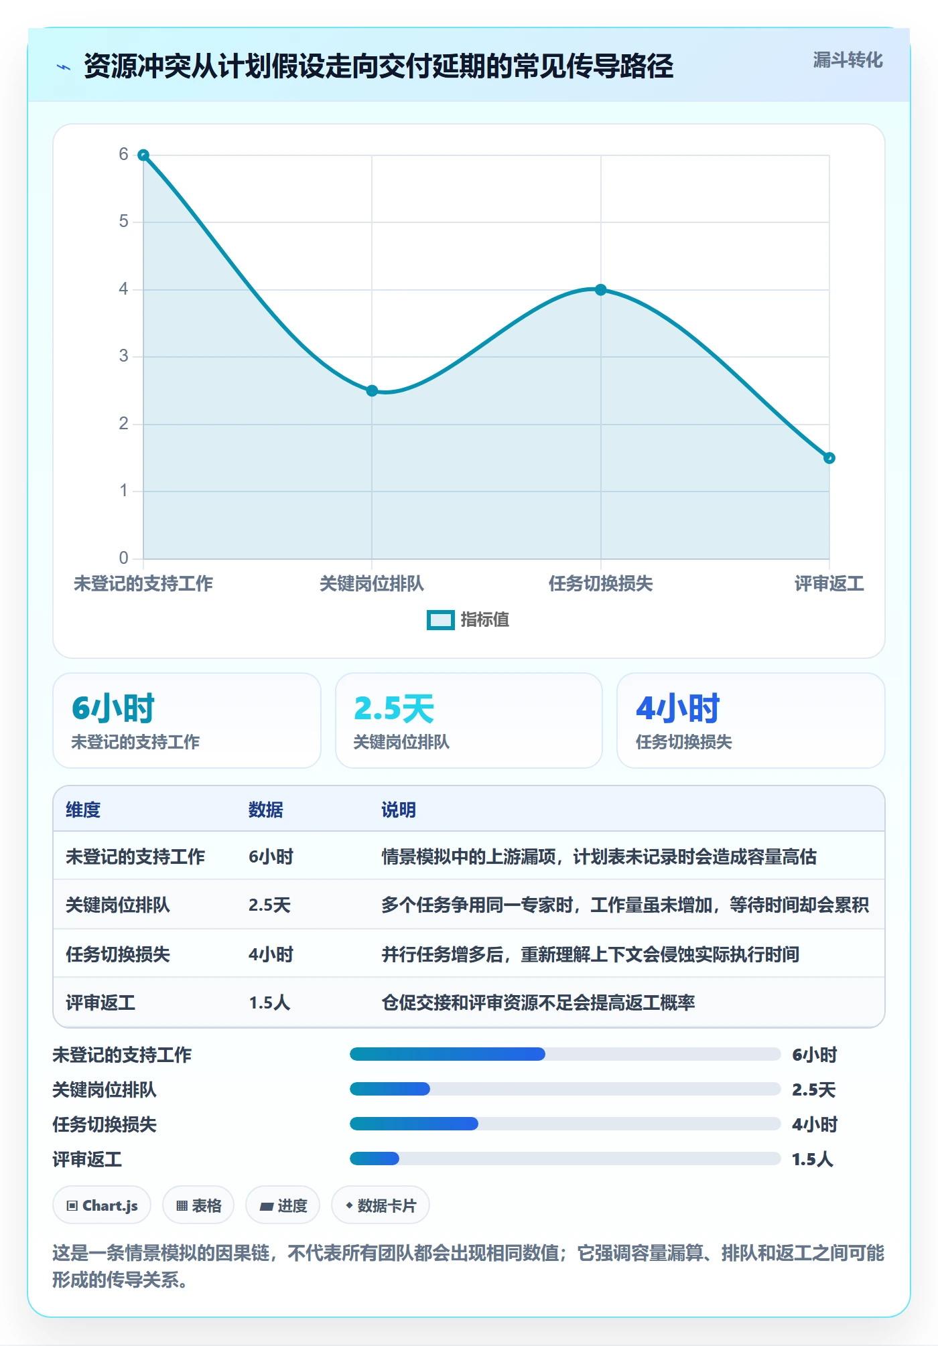Click the Chart.js chip
The image size is (938, 1346).
click(102, 1205)
